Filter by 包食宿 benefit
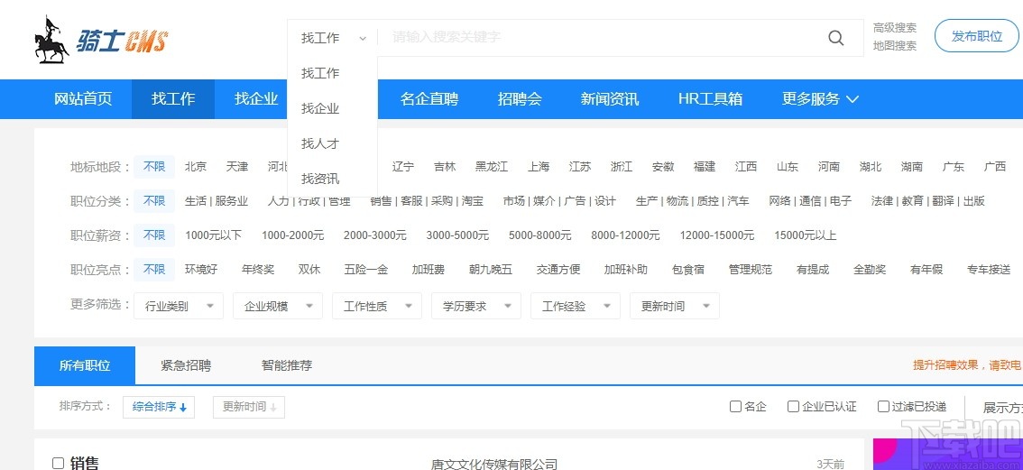The height and width of the screenshot is (470, 1023). pyautogui.click(x=687, y=269)
